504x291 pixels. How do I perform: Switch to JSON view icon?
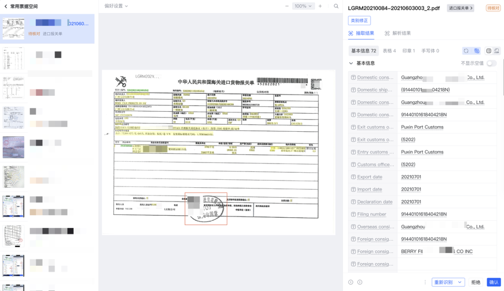point(497,51)
